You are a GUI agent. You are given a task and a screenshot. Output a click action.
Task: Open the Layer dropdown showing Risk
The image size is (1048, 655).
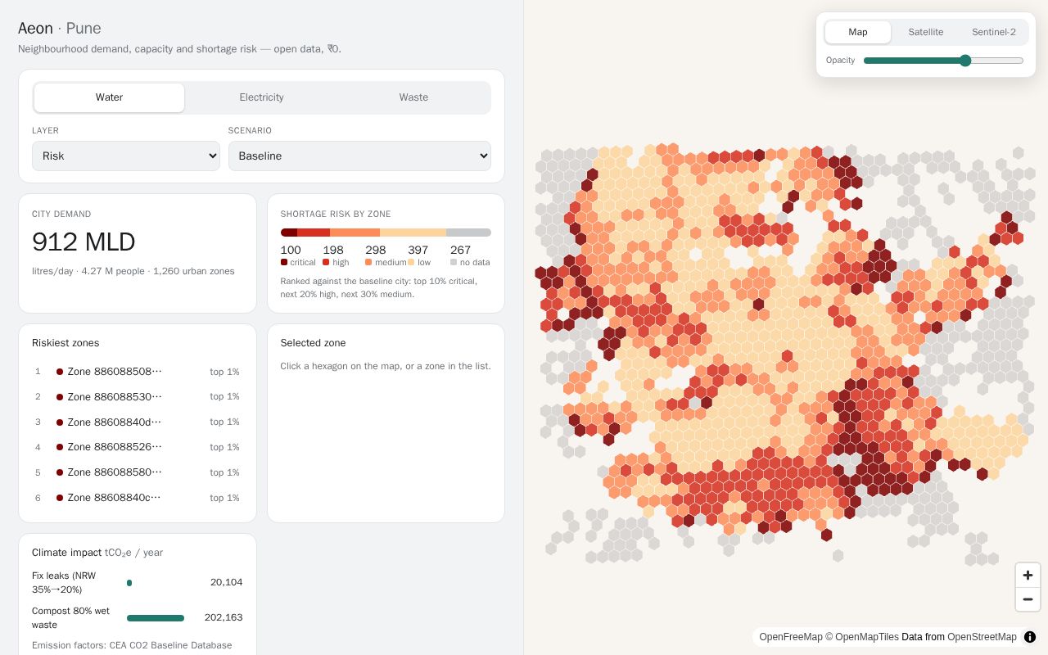click(126, 156)
